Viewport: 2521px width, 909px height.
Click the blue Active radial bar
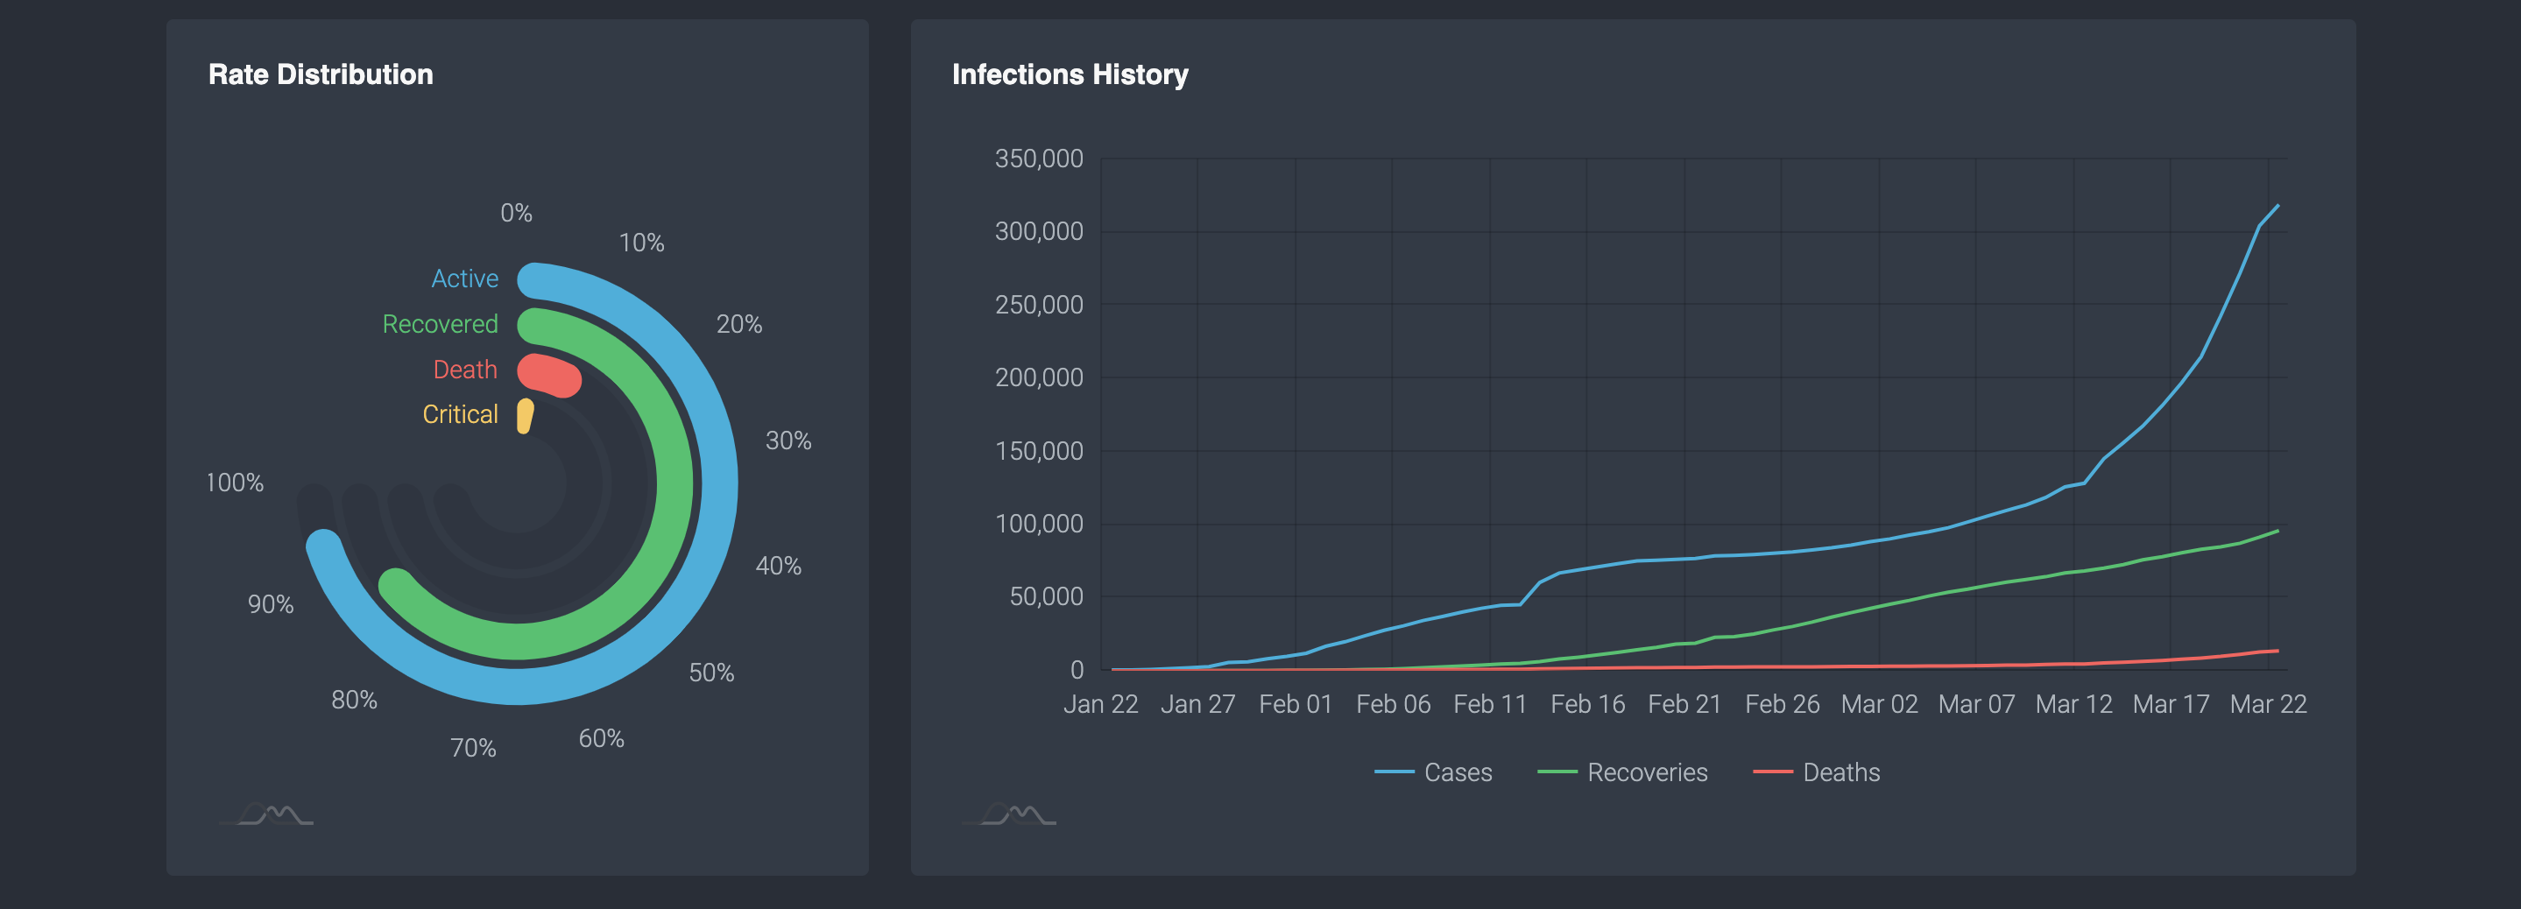coord(719,484)
